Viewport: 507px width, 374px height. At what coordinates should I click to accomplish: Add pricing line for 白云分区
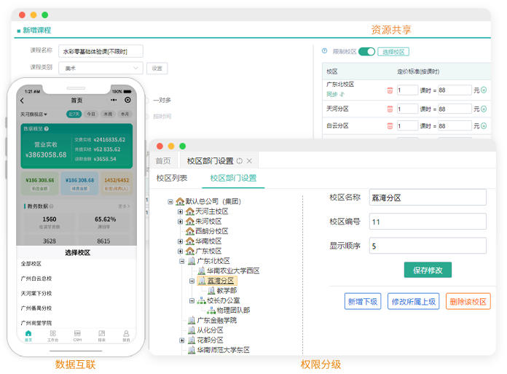tap(484, 126)
